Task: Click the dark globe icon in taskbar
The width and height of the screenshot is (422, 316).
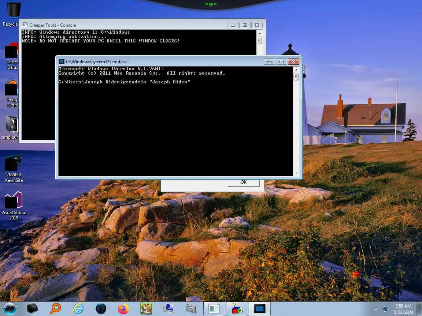Action: 101,309
